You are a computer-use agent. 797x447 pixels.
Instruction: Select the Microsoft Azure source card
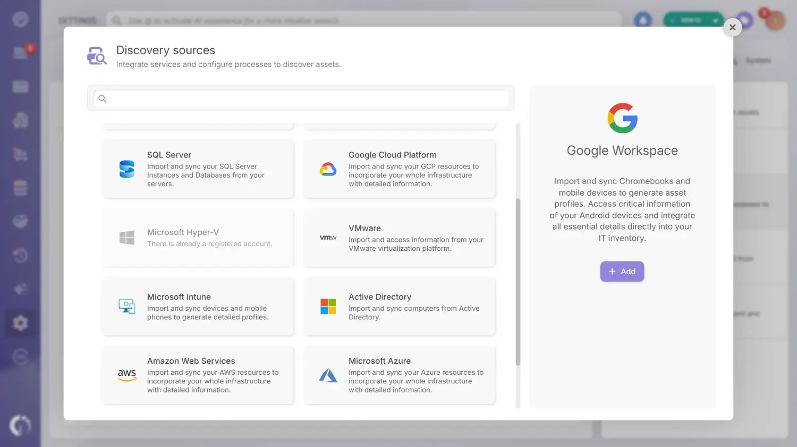pyautogui.click(x=400, y=375)
